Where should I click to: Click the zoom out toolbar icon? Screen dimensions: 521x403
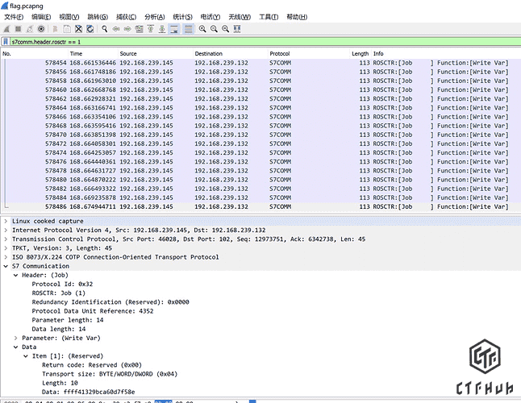click(x=213, y=29)
